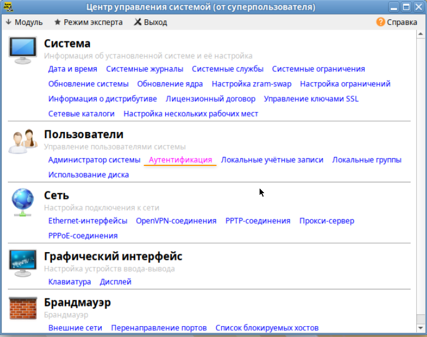Open Управление ключами SSL
The height and width of the screenshot is (337, 427).
point(311,99)
